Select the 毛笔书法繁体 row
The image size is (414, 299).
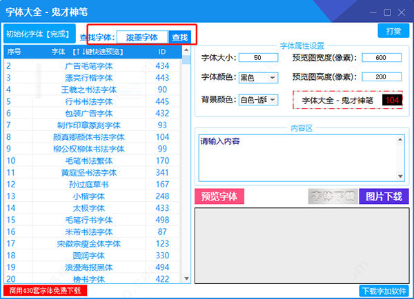pyautogui.click(x=92, y=161)
